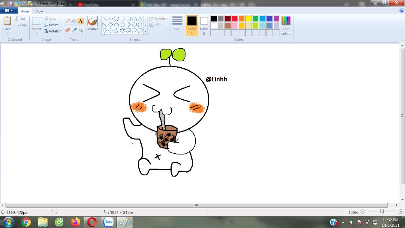Choose the Line shape
The image size is (405, 228).
[104, 19]
